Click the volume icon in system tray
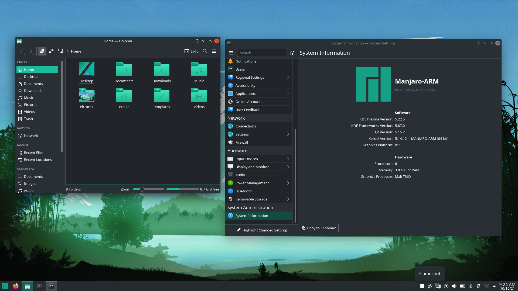518x291 pixels. pos(455,286)
